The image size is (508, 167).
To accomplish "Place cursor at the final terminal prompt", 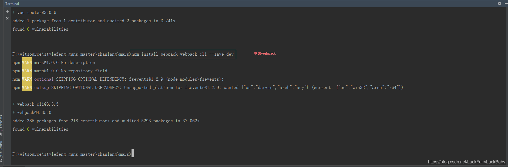I will coord(133,153).
